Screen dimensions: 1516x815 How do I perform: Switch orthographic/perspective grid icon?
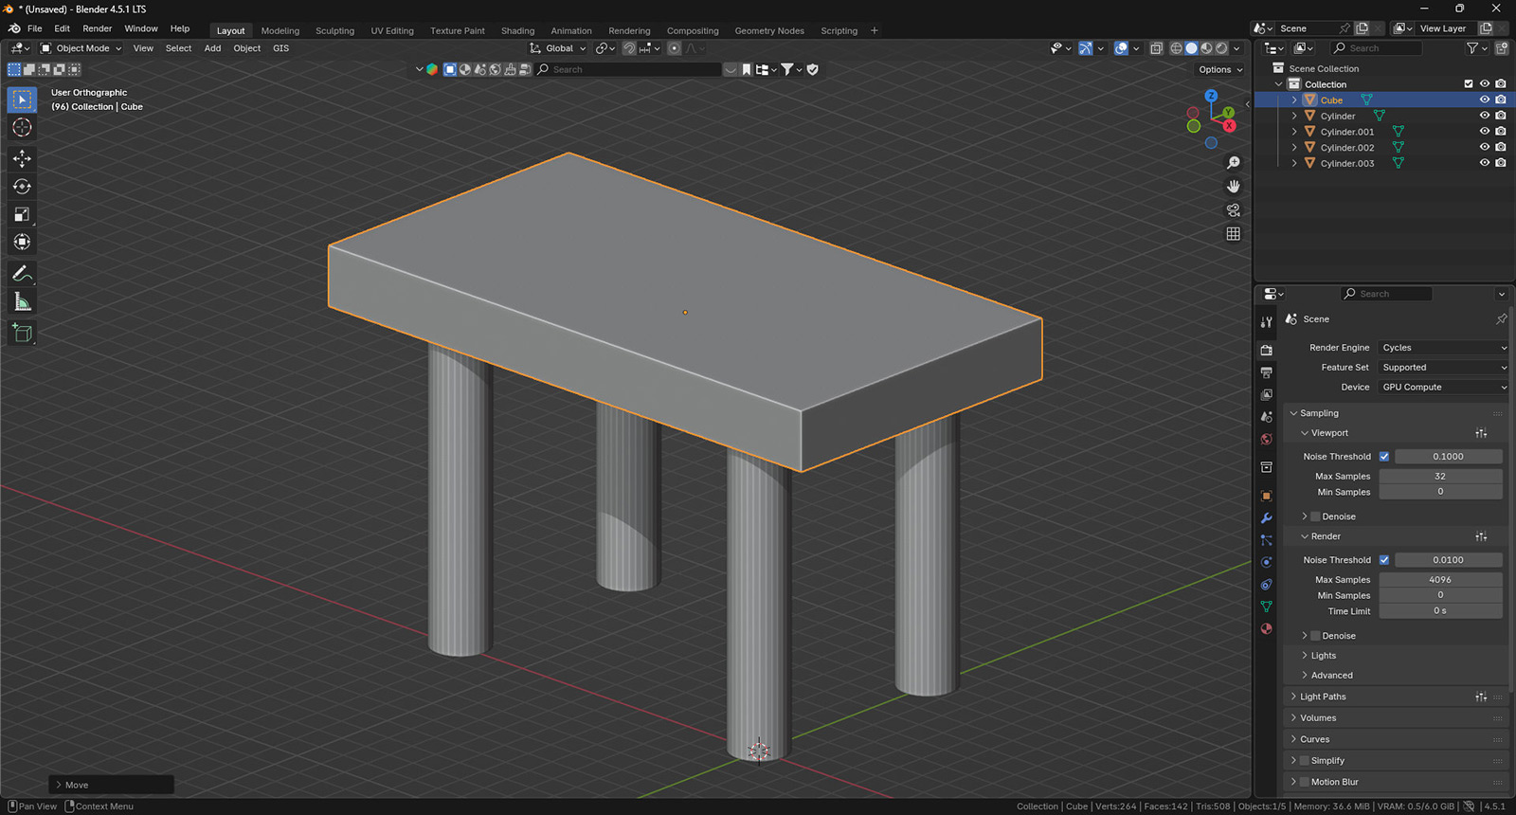(1233, 234)
